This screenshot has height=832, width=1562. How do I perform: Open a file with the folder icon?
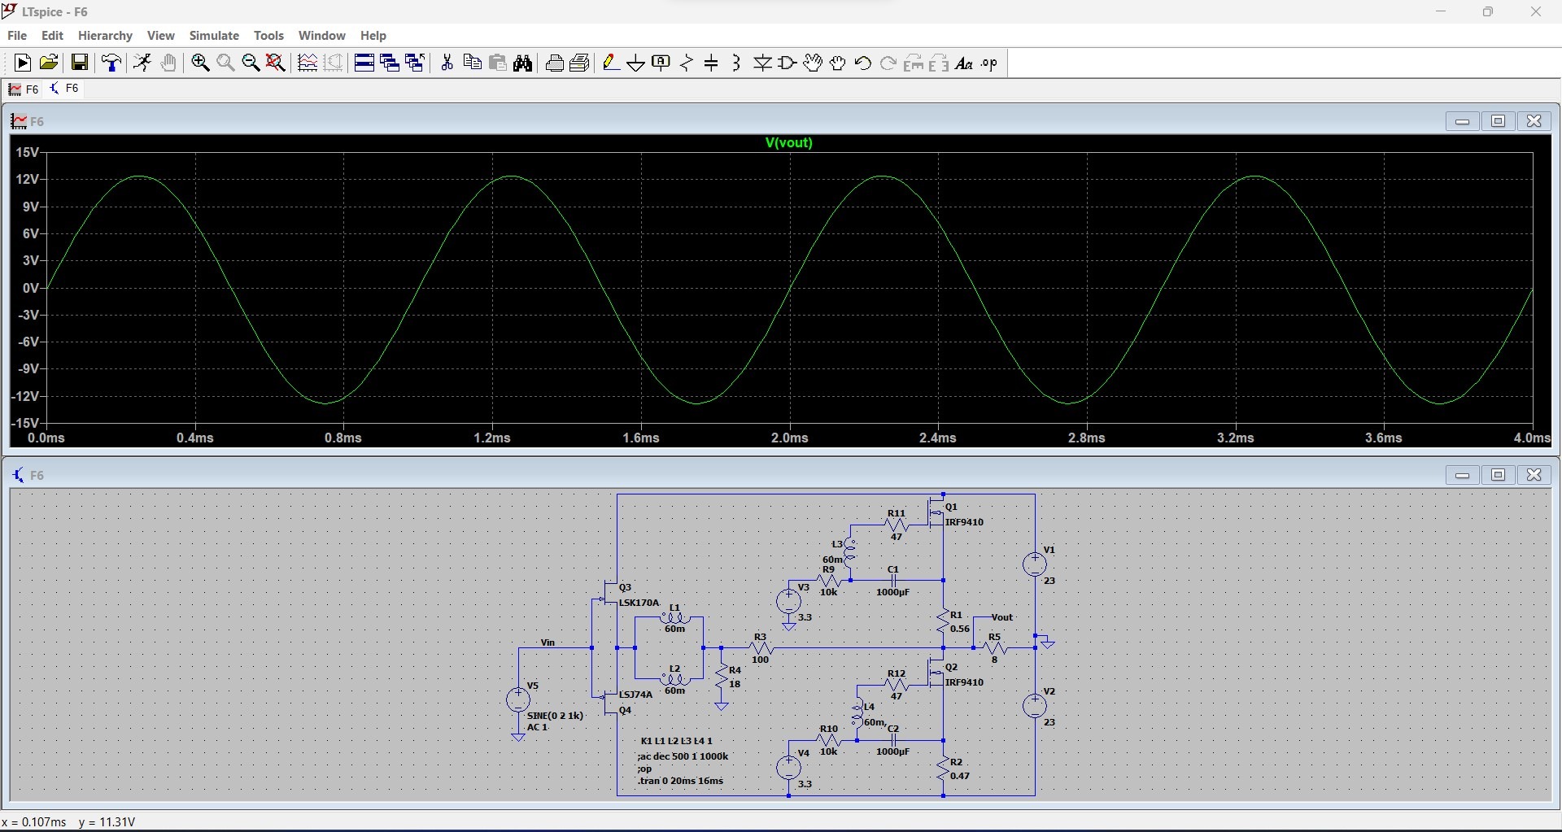point(49,63)
